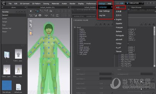Open the Arrangement dropdown on the right
Image resolution: width=156 pixels, height=94 pixels.
[154, 74]
